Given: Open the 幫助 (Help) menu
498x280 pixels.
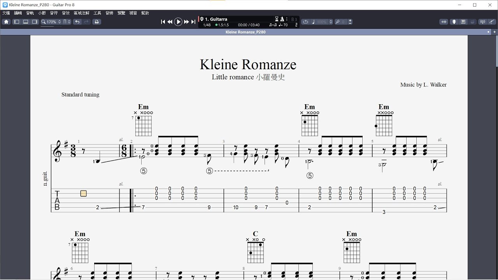Looking at the screenshot, I should [145, 13].
